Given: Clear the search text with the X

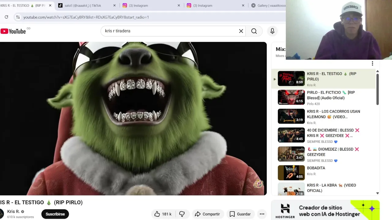Looking at the screenshot, I should (x=241, y=31).
